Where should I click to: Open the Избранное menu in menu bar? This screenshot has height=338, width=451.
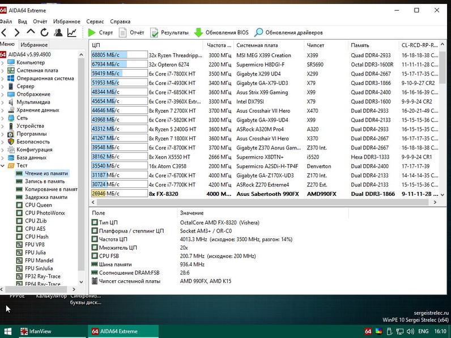point(67,22)
